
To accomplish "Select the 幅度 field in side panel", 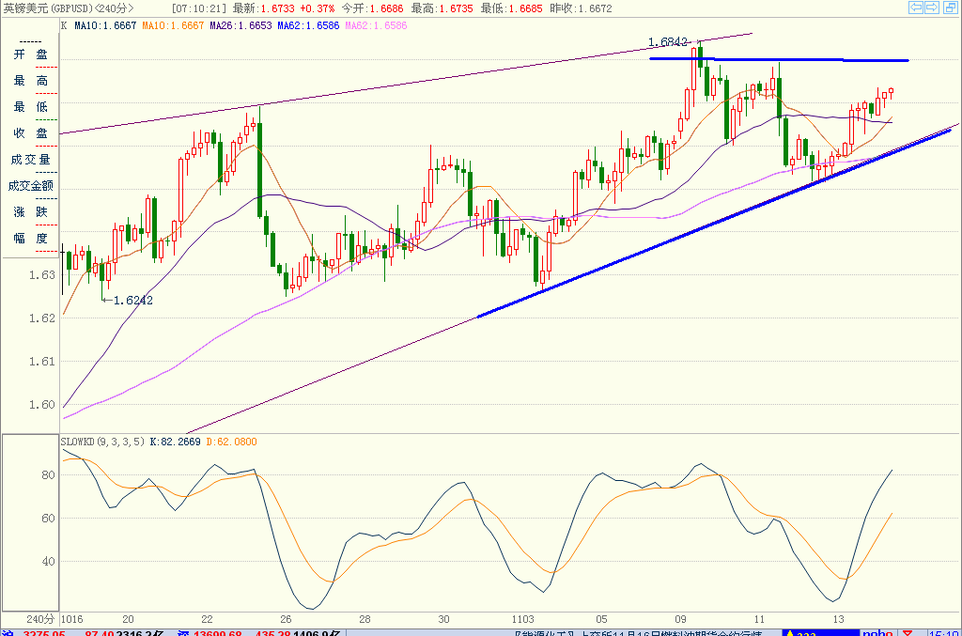I will click(31, 239).
